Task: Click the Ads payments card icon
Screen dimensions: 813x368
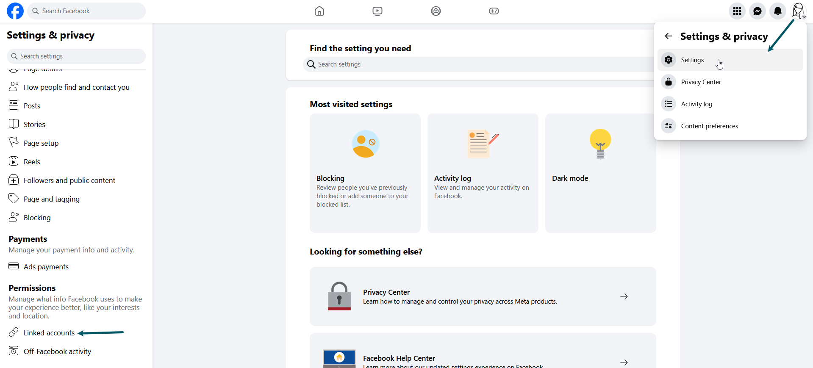Action: tap(14, 266)
